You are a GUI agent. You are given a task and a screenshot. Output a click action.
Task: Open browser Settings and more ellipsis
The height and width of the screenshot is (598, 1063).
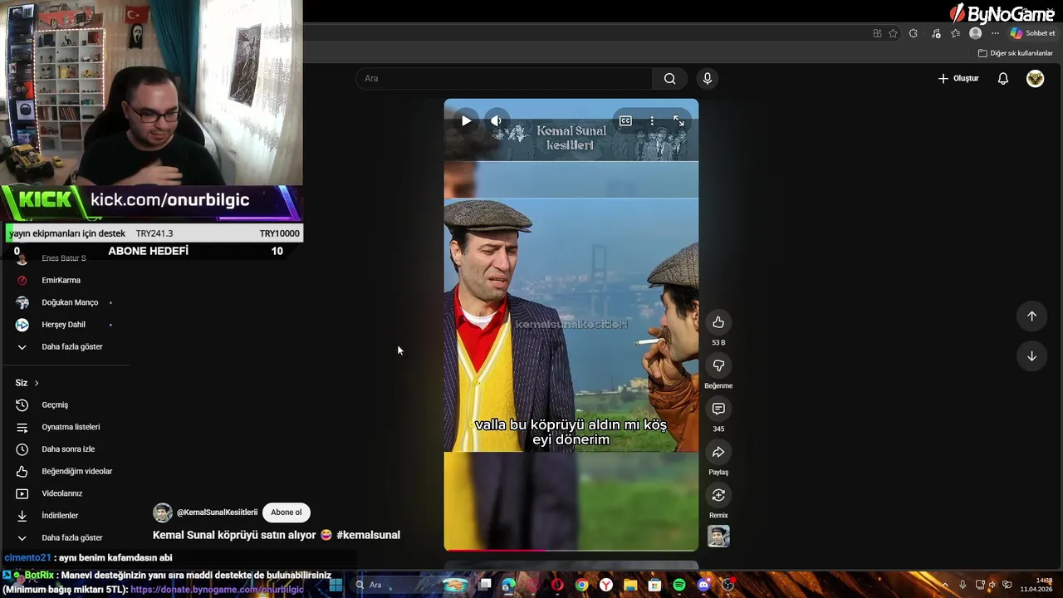(x=995, y=33)
